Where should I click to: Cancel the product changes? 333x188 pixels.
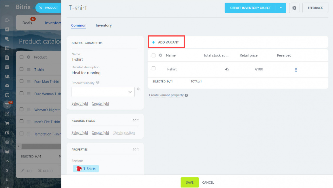208,183
